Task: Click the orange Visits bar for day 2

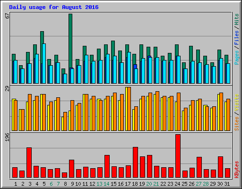Action: click(x=23, y=120)
